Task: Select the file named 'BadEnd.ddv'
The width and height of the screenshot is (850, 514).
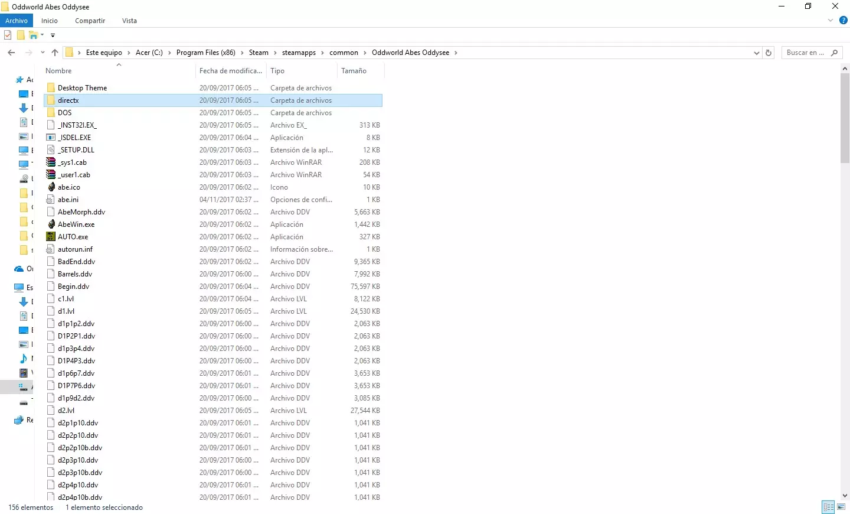Action: [x=77, y=262]
